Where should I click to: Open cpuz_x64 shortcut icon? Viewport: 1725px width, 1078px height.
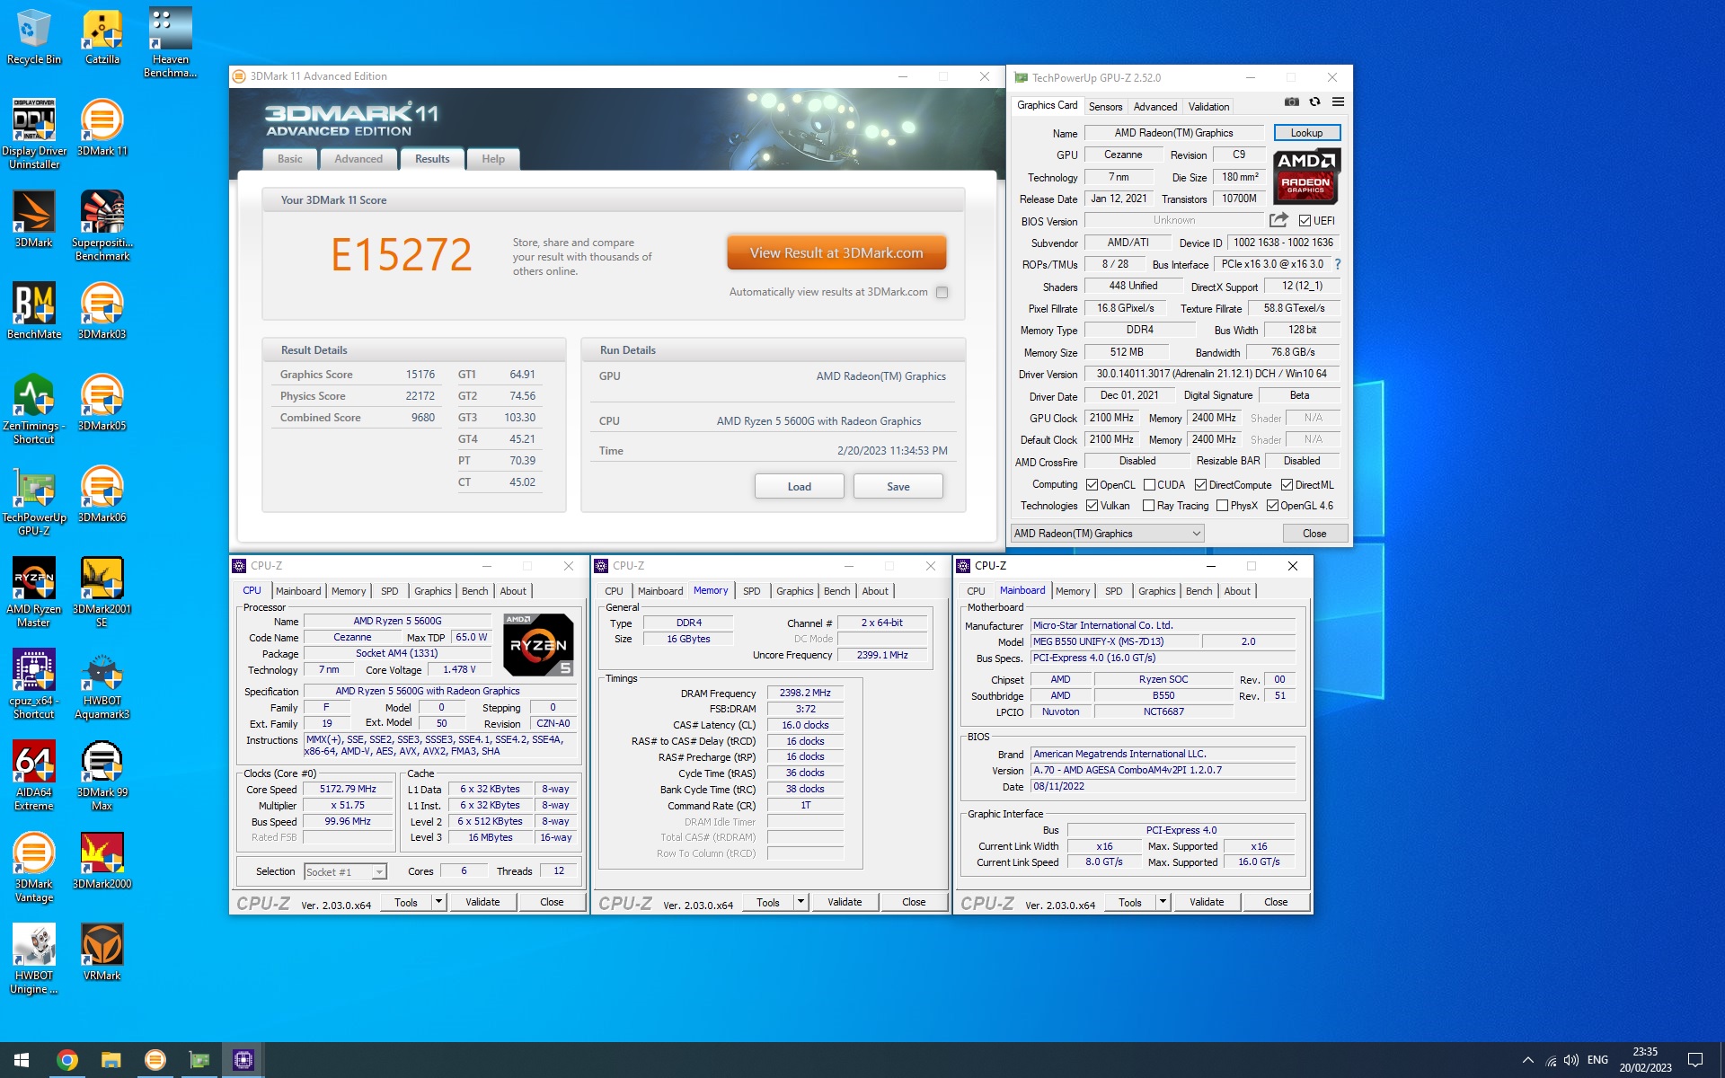tap(34, 684)
